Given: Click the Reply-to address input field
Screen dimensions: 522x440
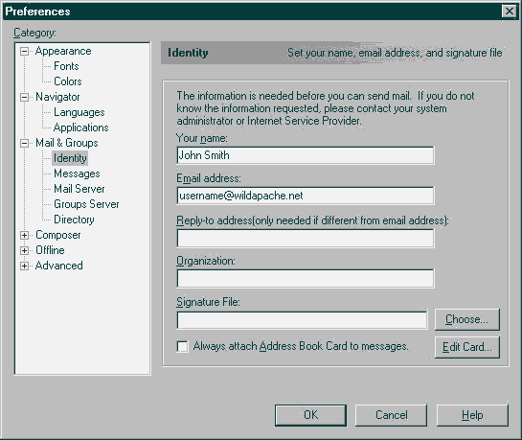Looking at the screenshot, I should click(306, 238).
